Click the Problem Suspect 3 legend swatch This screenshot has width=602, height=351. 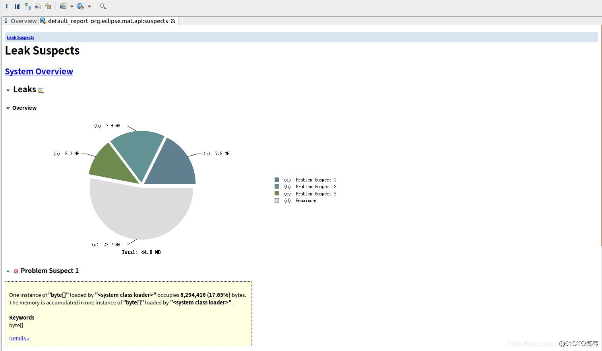277,193
